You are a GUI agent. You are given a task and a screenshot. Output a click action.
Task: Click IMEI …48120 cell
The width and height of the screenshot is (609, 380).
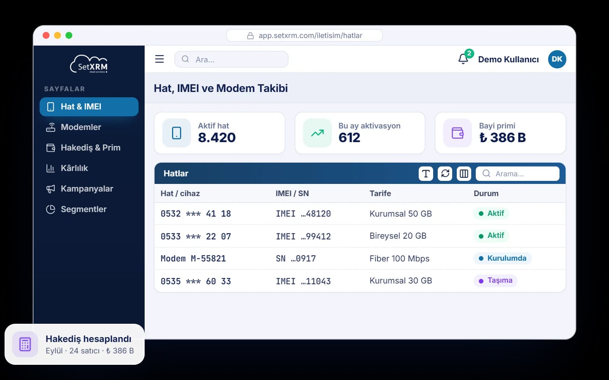[x=303, y=214]
